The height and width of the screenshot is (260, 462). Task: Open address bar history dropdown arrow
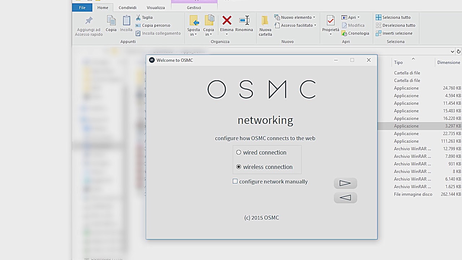[452, 52]
